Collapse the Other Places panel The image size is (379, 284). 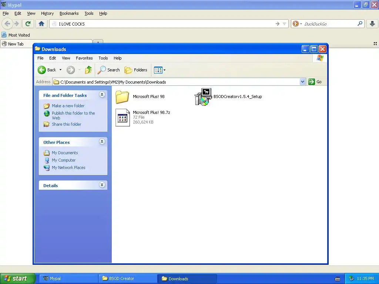[102, 142]
